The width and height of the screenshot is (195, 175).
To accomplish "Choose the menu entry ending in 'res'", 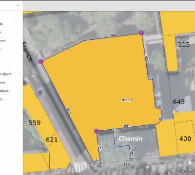I will (2, 83).
